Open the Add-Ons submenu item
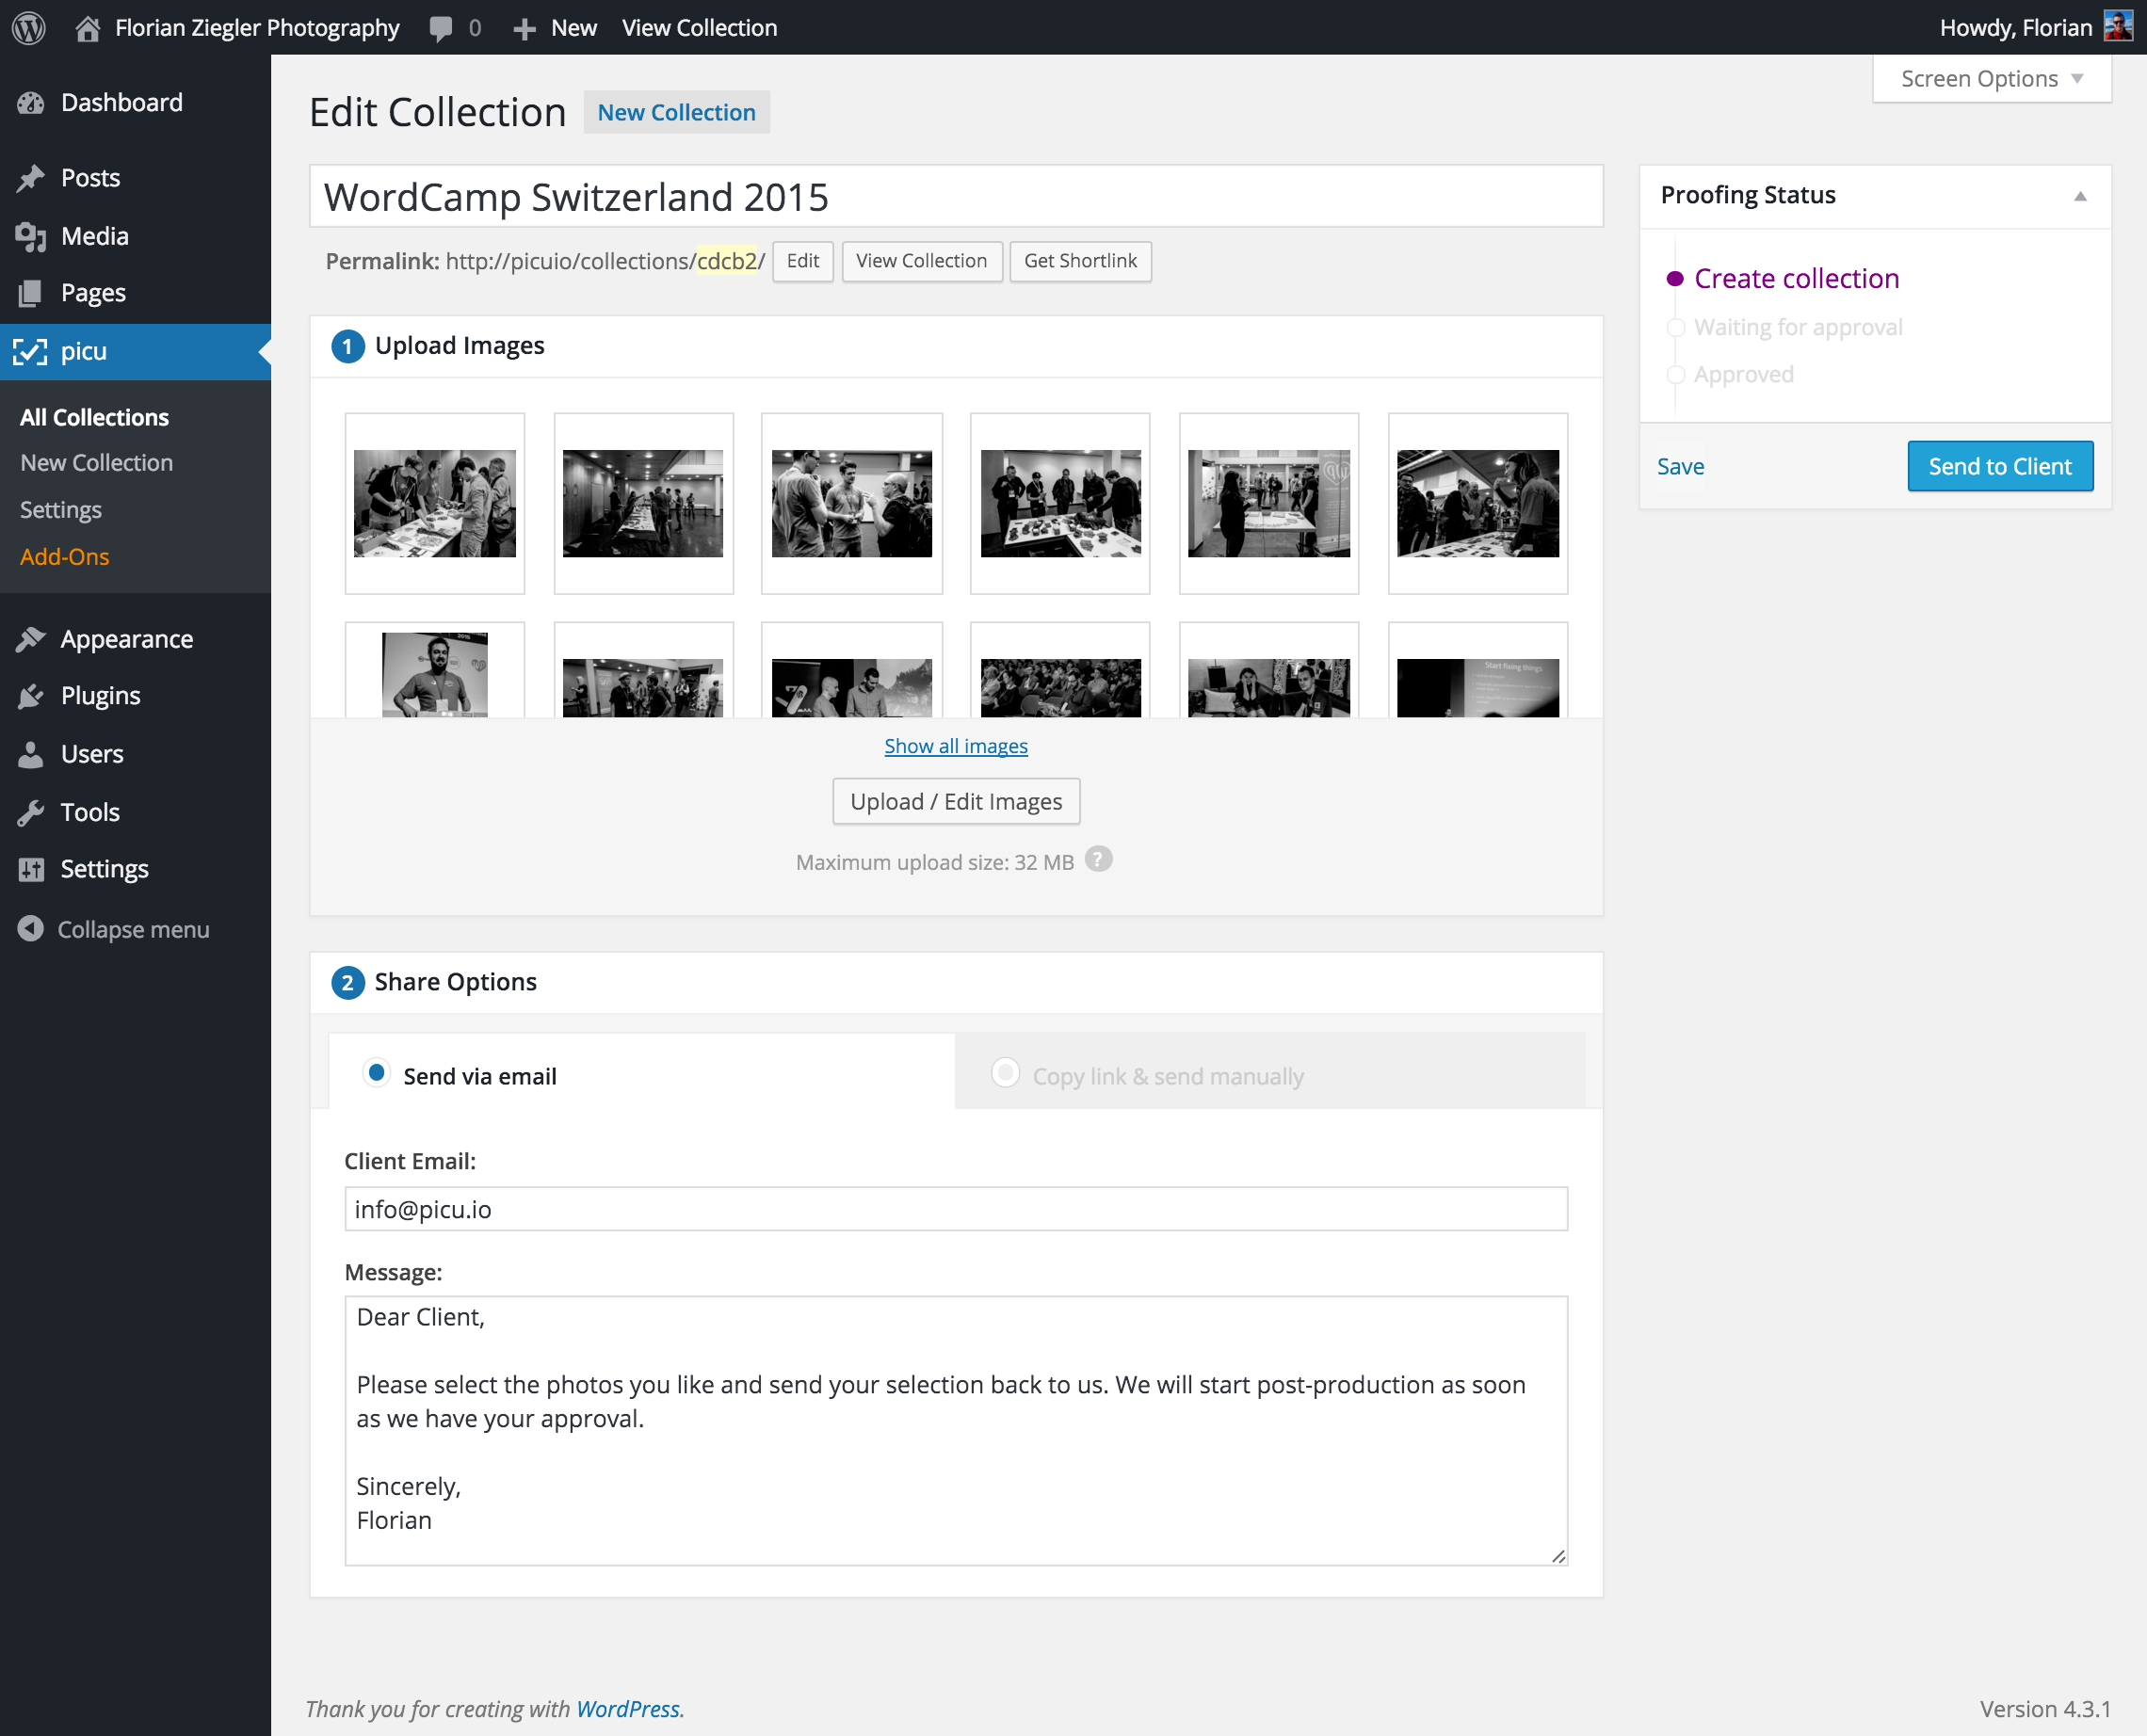 (65, 557)
